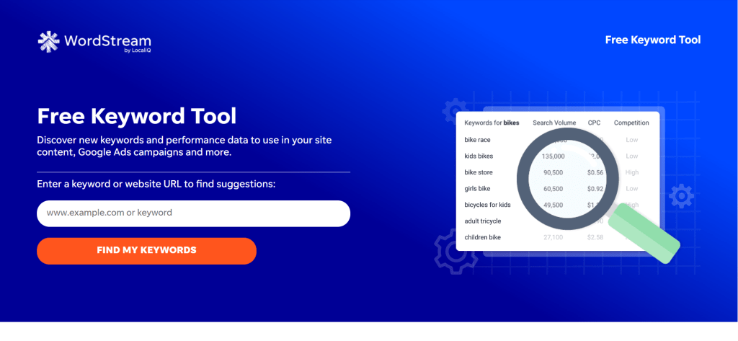Click the $0.56 CPC value
Screen dimensions: 738x341
click(x=595, y=172)
